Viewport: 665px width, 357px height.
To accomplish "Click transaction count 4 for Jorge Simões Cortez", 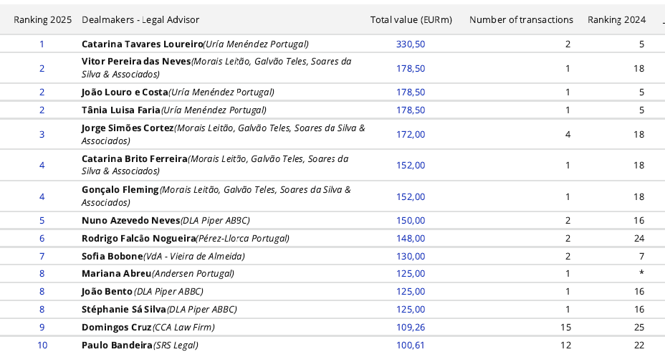I will (x=568, y=135).
